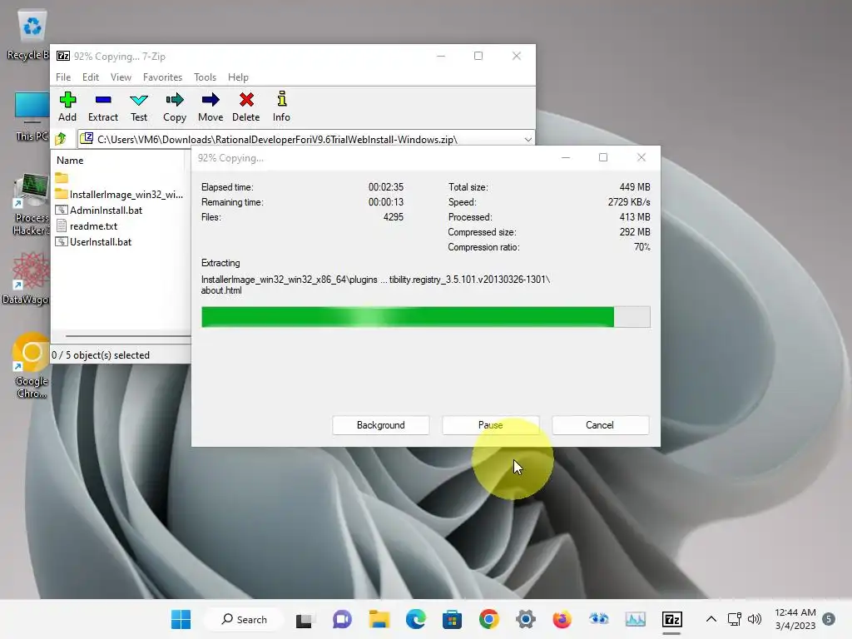
Task: Click the 7-Zip taskbar icon
Action: click(671, 619)
